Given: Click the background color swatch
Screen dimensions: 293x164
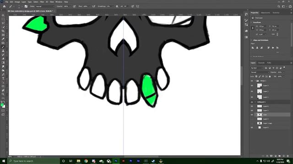Looking at the screenshot, I should 4,107.
